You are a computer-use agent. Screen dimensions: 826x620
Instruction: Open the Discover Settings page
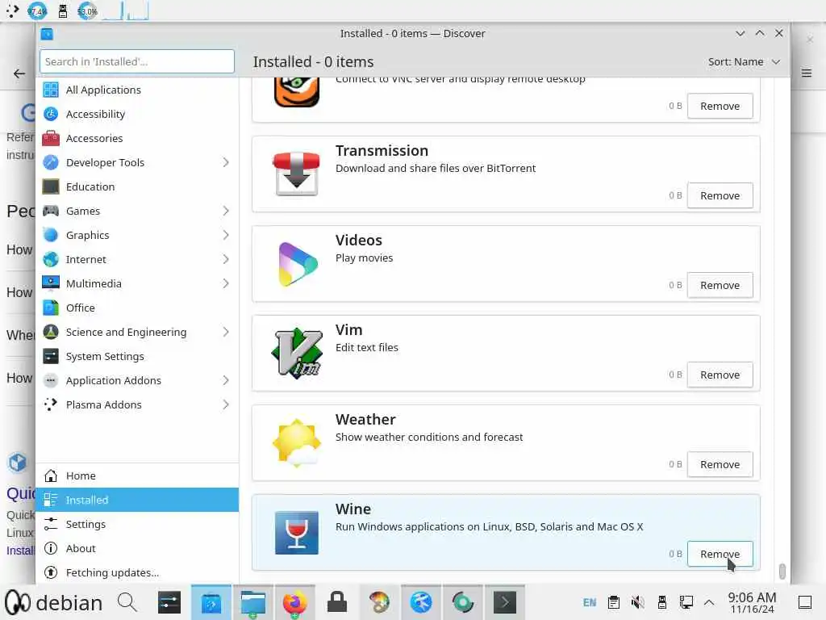(x=137, y=524)
